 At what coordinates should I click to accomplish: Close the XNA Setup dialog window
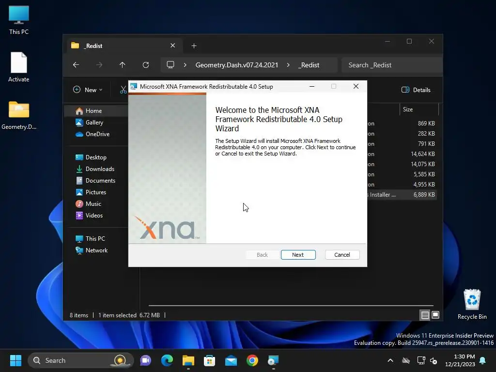tap(356, 86)
